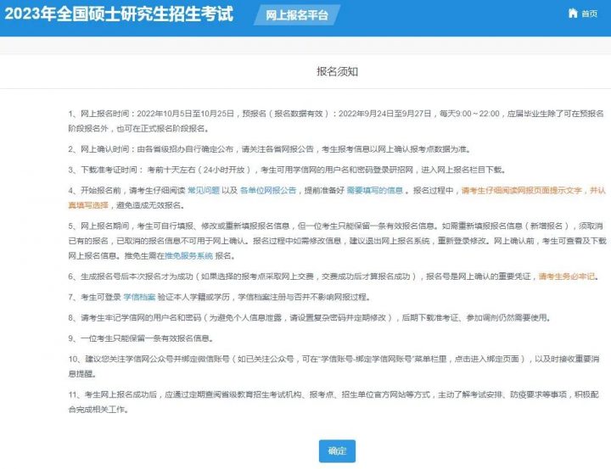Click the home icon beside 首页
This screenshot has height=469, width=611.
point(573,14)
